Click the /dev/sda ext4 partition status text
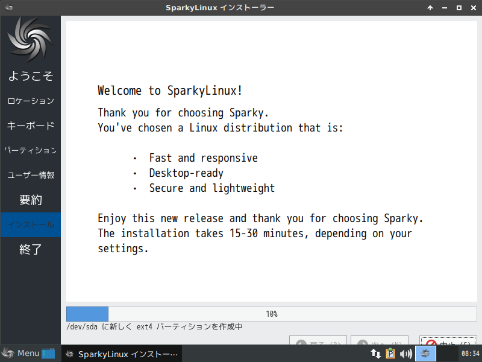Image resolution: width=482 pixels, height=362 pixels. [154, 326]
